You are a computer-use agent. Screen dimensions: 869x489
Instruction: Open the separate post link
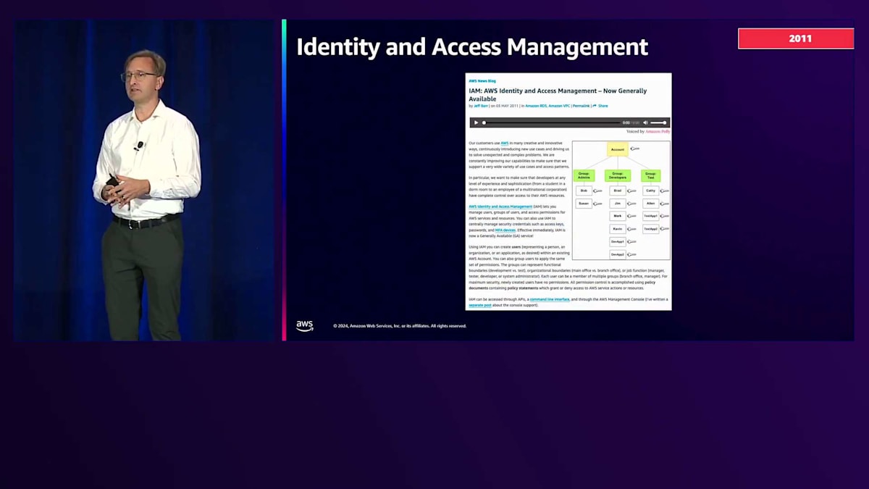coord(480,305)
